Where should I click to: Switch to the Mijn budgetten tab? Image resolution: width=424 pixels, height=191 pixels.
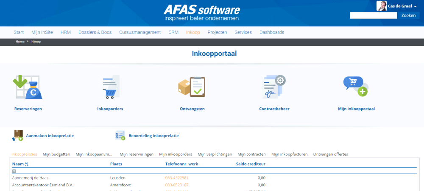(x=56, y=154)
